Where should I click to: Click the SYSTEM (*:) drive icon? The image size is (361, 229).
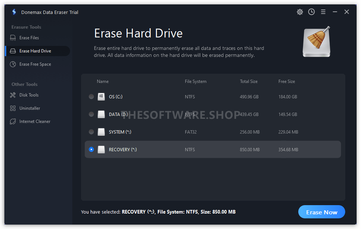pyautogui.click(x=101, y=132)
